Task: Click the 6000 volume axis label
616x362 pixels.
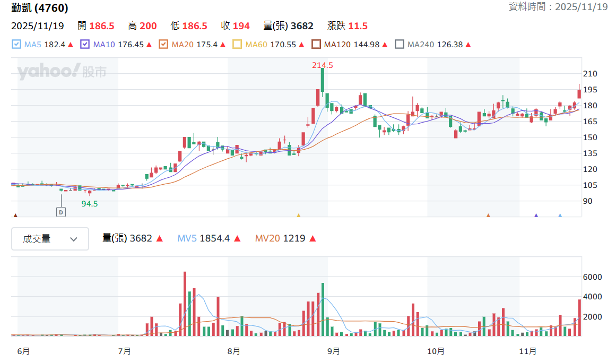Action: 593,277
